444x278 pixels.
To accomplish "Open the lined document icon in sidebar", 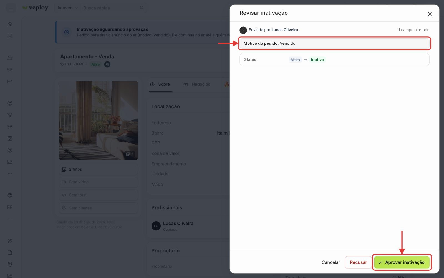I will 10,264.
